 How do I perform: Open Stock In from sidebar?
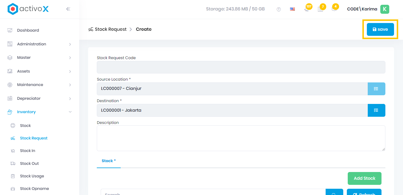(27, 151)
